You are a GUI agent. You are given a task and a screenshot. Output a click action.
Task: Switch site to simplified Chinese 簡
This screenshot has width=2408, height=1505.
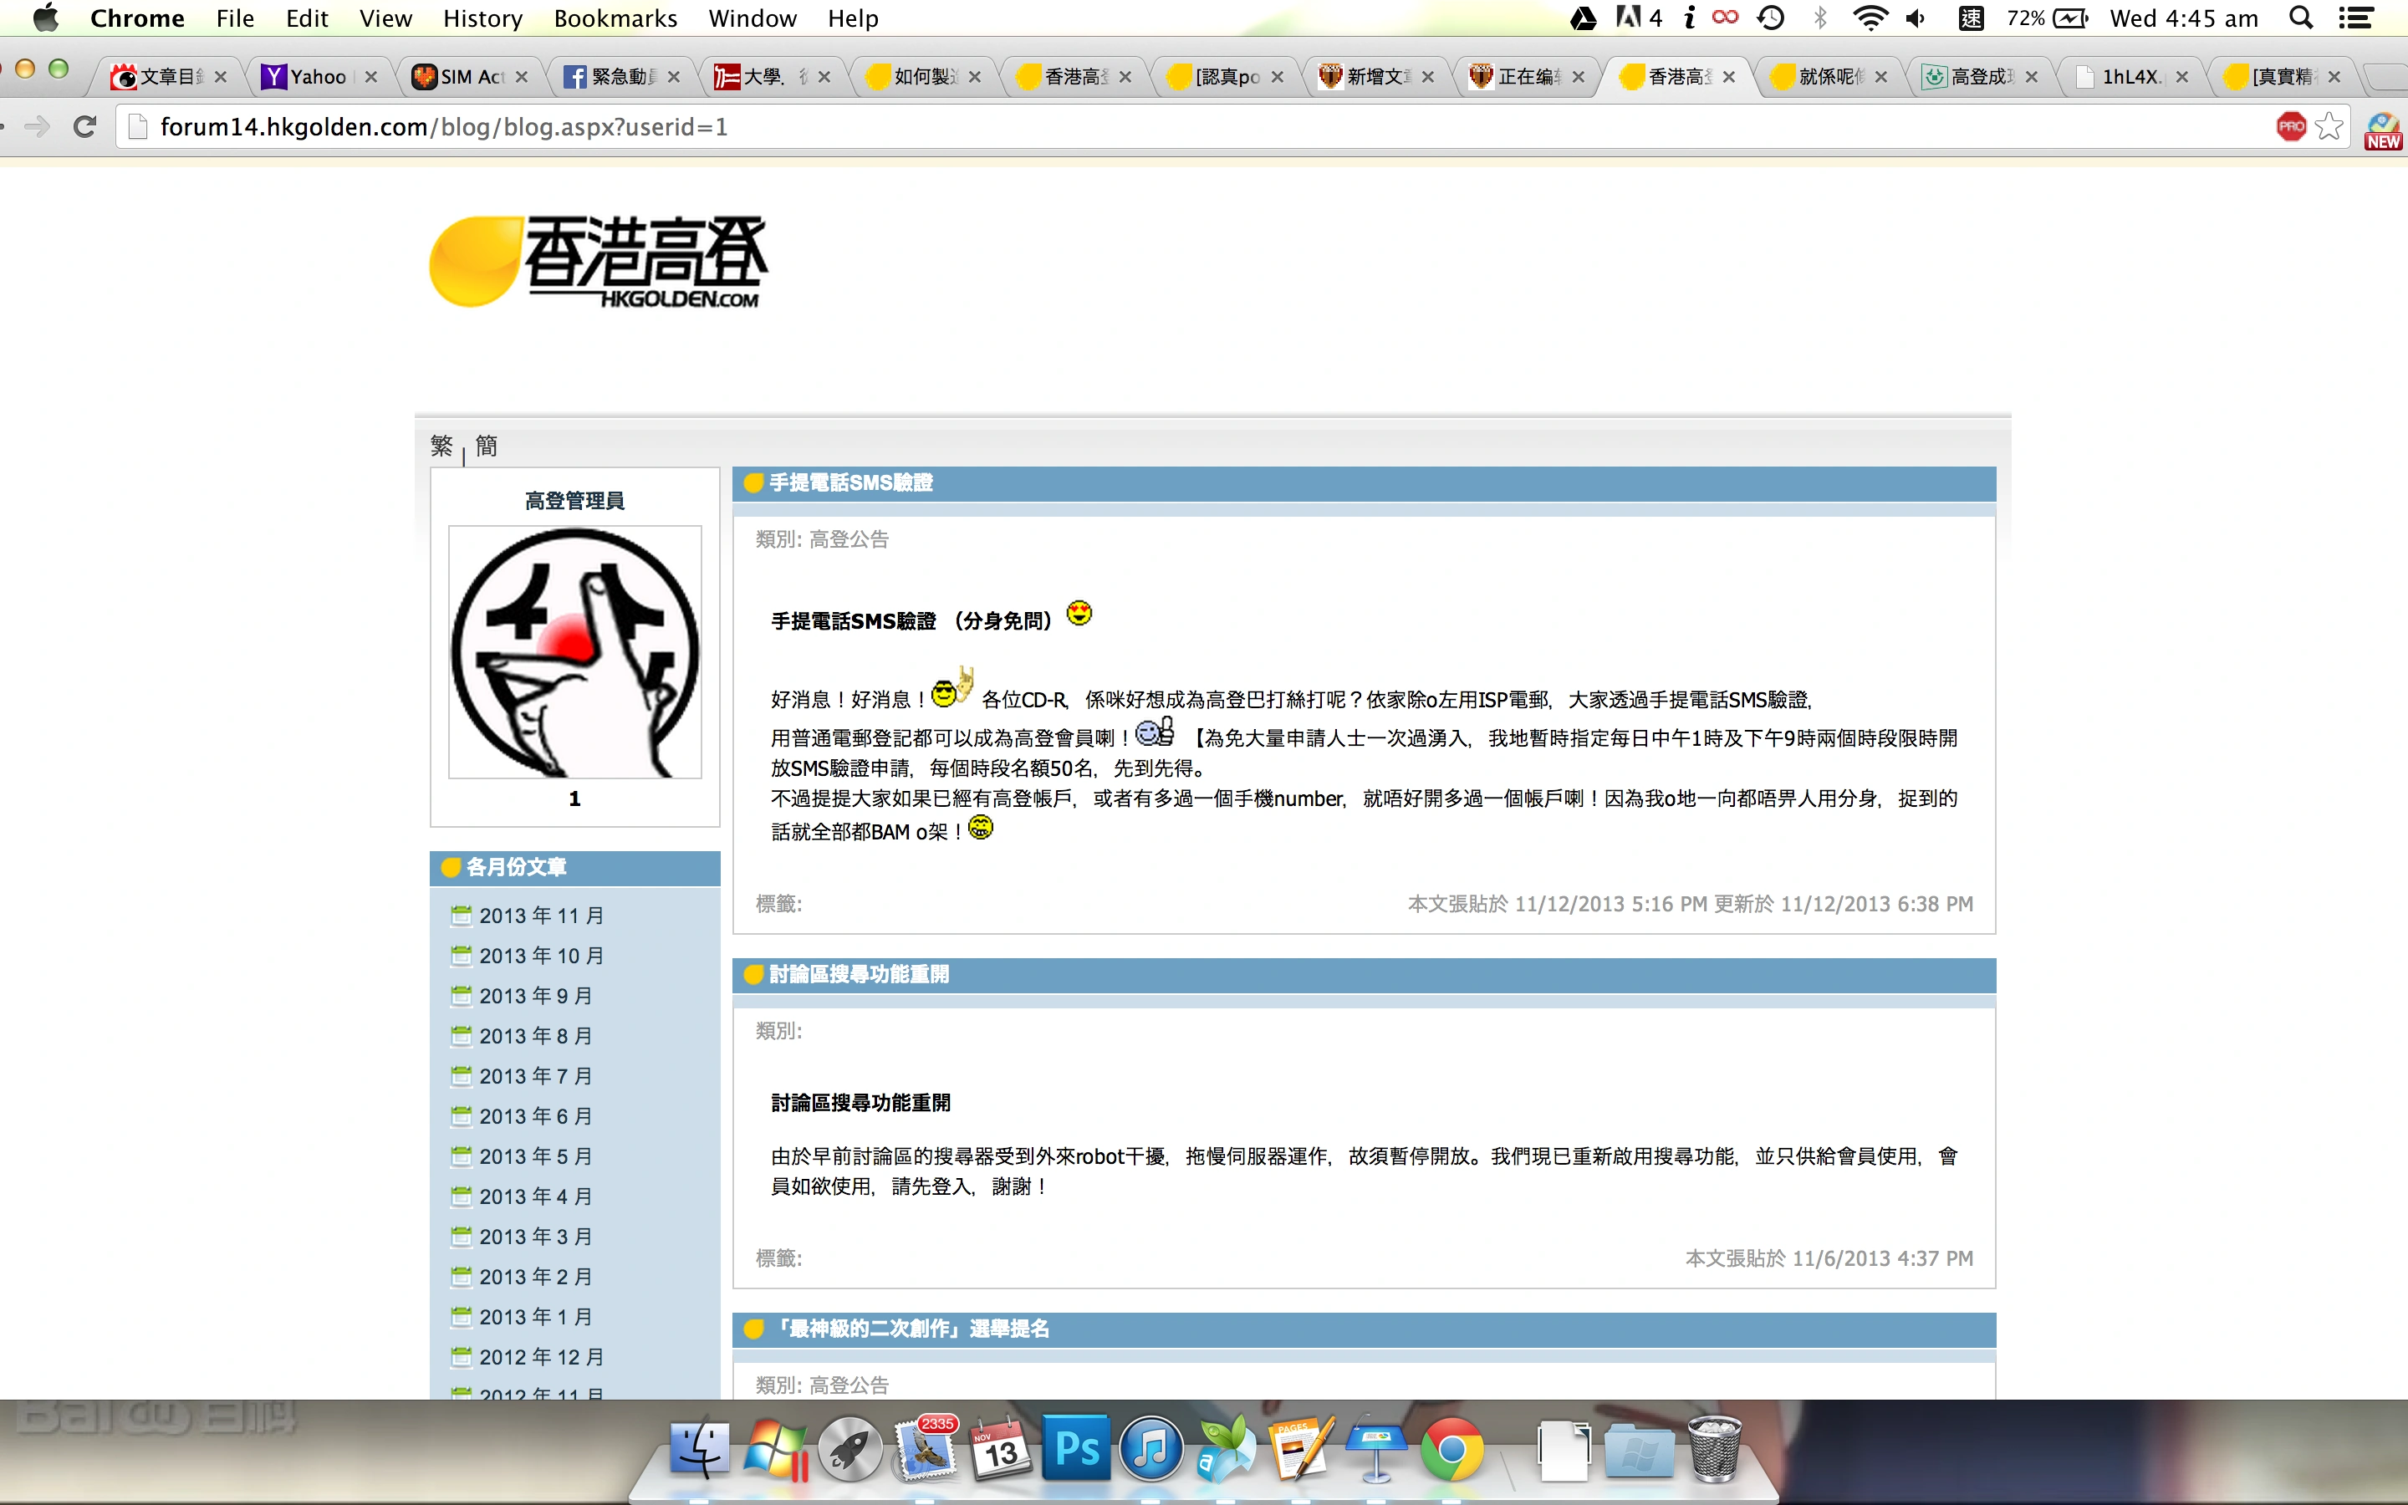pos(486,445)
